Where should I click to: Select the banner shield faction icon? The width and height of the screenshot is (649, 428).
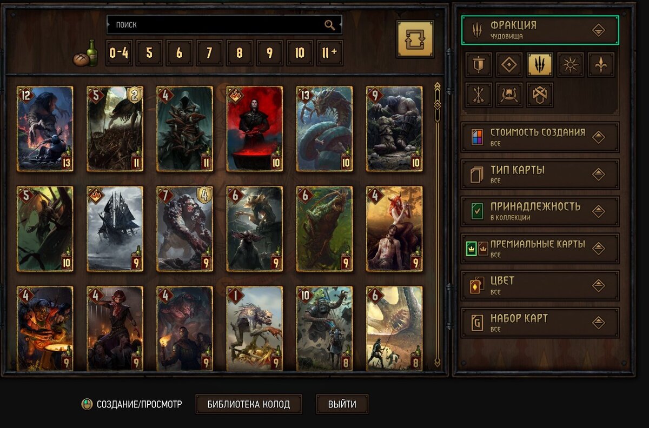[x=479, y=65]
